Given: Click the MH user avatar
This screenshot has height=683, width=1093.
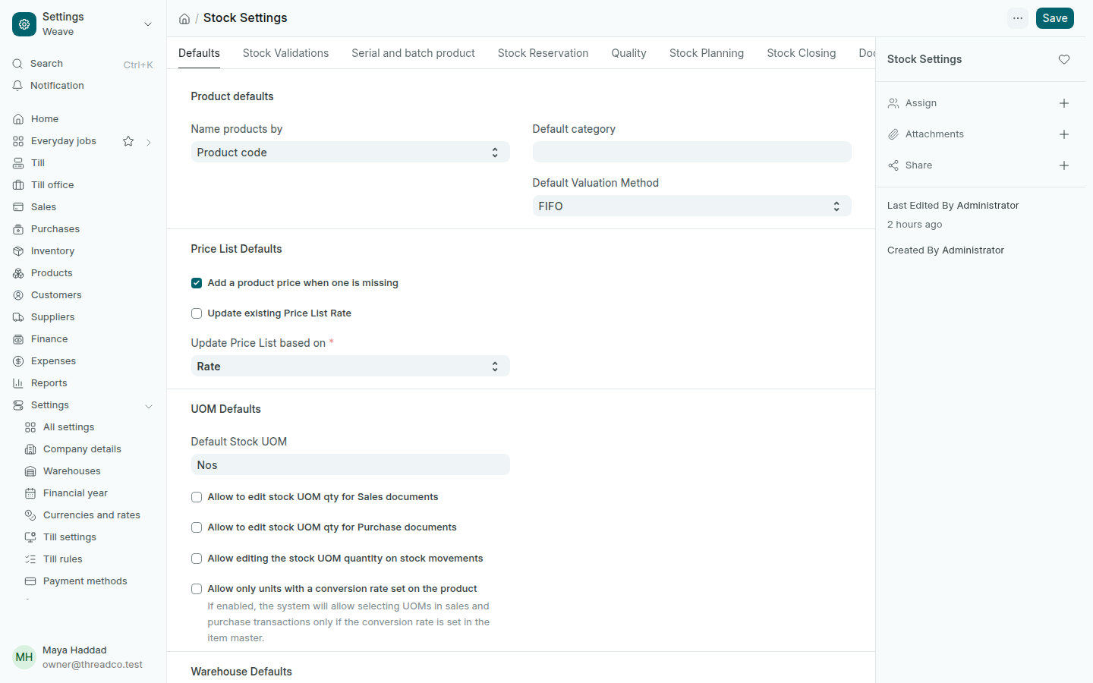Looking at the screenshot, I should [x=24, y=657].
